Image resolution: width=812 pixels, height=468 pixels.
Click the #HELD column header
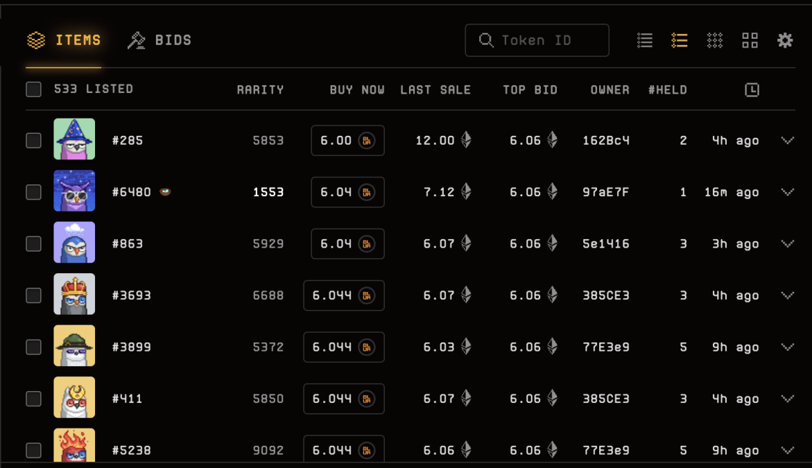(x=668, y=89)
